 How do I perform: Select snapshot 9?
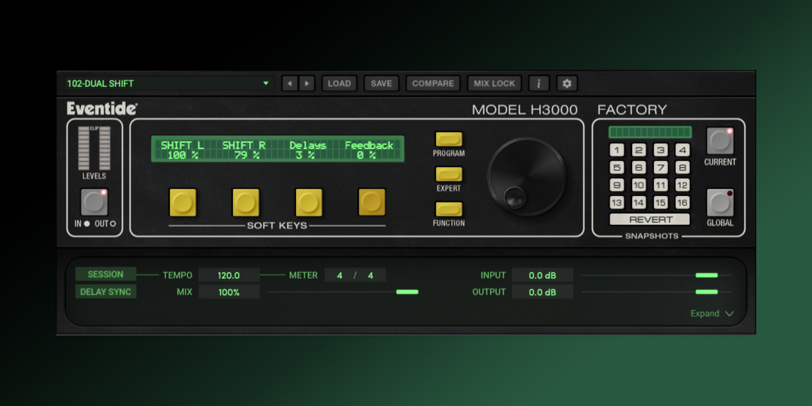[x=617, y=185]
